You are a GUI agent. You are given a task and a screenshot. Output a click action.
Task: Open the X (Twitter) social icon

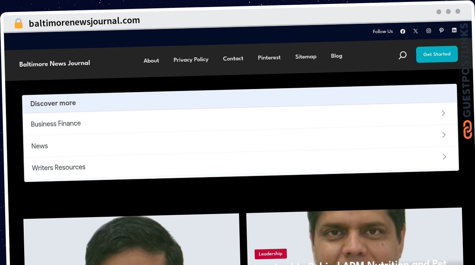tap(415, 31)
